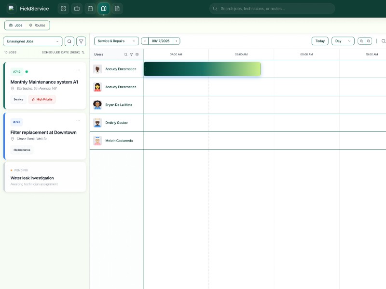
Task: Open the dashboard grid icon in header
Action: 63,9
